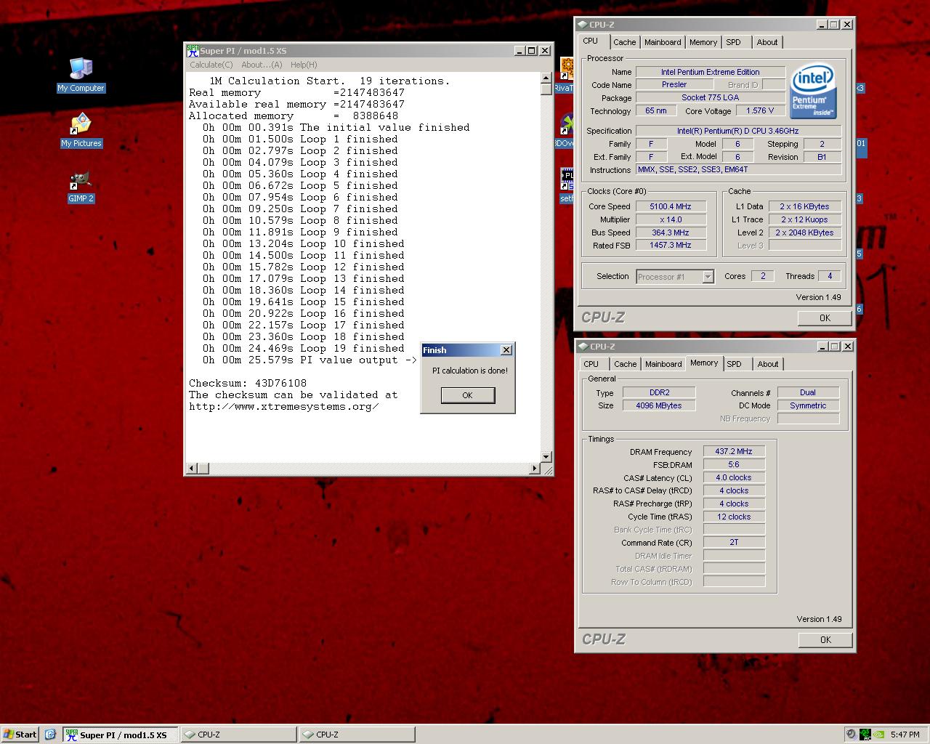Open the Help(H) menu in Super PI
930x744 pixels.
[304, 65]
